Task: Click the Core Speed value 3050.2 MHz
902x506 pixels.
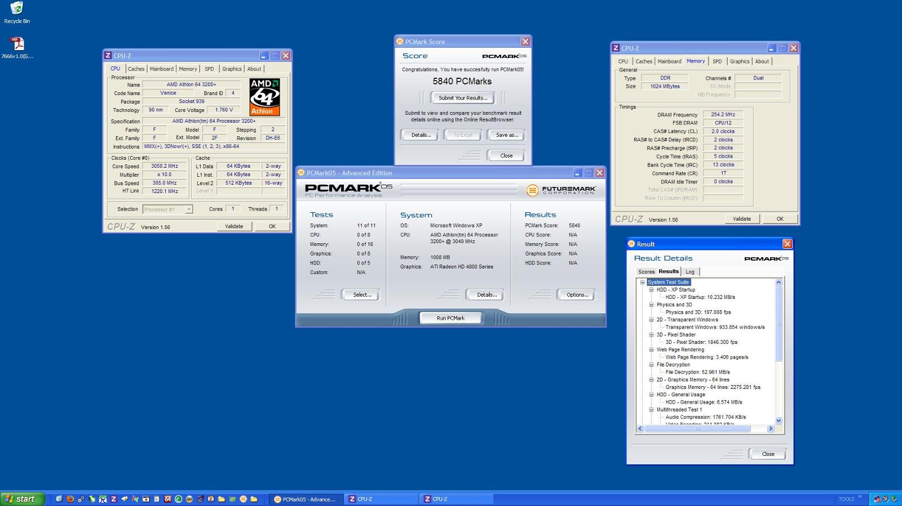Action: (x=165, y=166)
